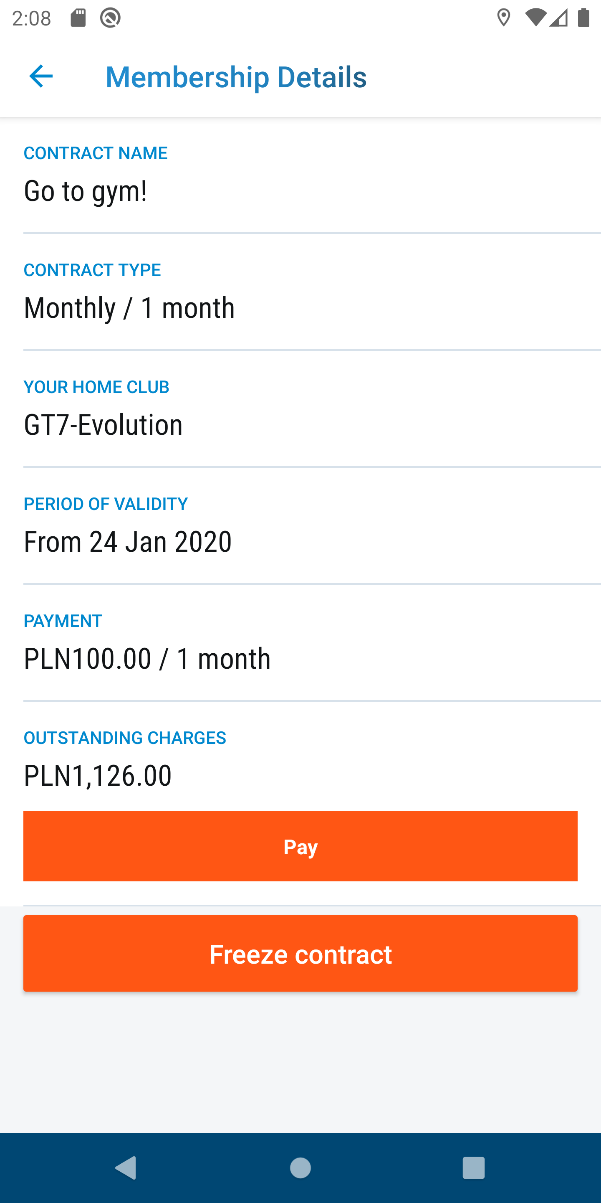Viewport: 601px width, 1203px height.
Task: Tap the back arrow in header
Action: pyautogui.click(x=41, y=76)
